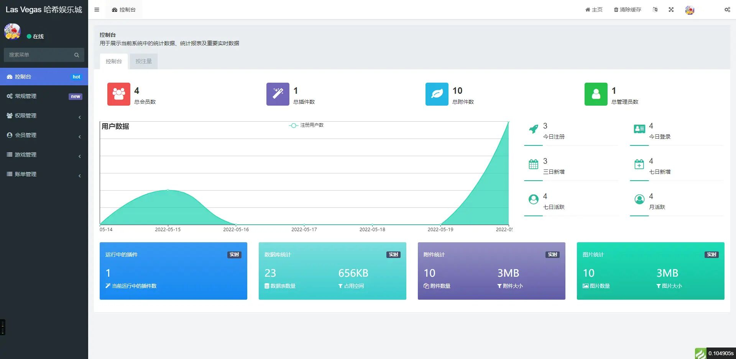Screen dimensions: 736x359
Task: Open 常规管理 sidebar menu item
Action: pos(44,96)
